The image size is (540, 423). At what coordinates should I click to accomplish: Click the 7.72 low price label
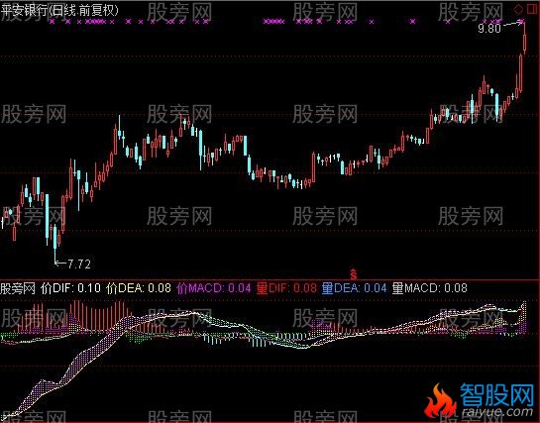click(x=79, y=264)
